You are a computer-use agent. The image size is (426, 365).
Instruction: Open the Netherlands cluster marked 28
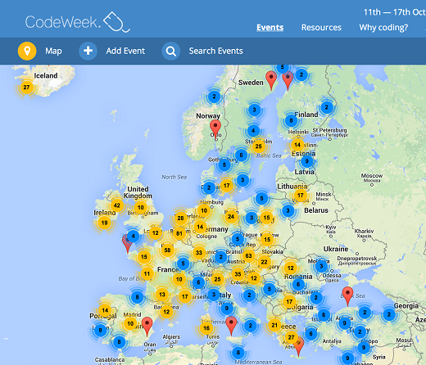click(x=180, y=218)
